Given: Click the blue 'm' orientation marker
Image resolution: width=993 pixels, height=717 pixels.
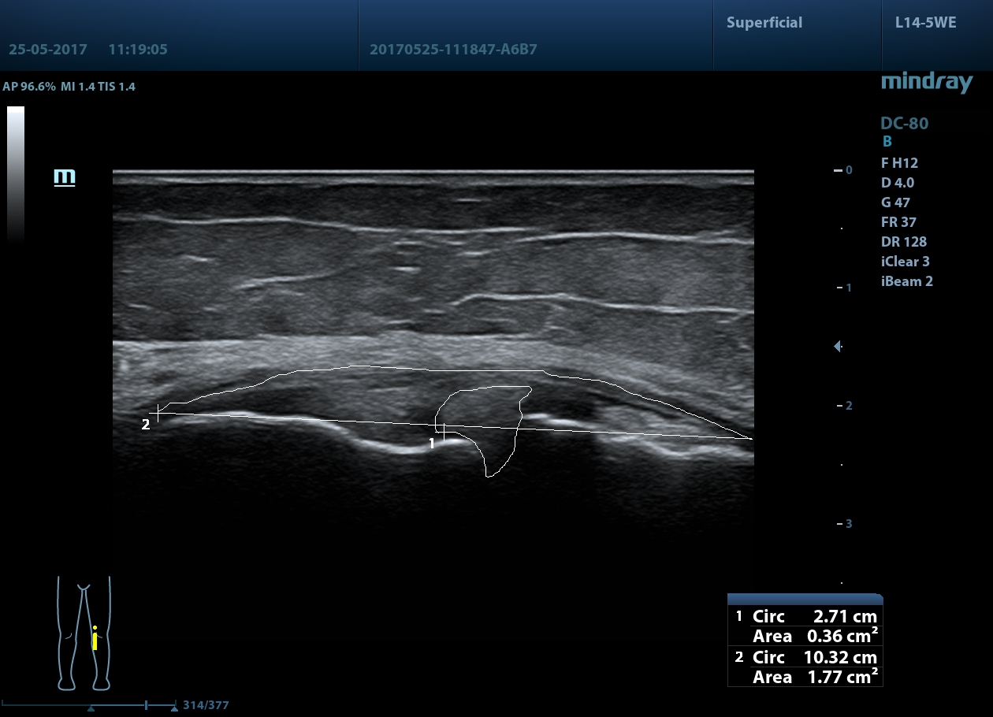Looking at the screenshot, I should 65,176.
